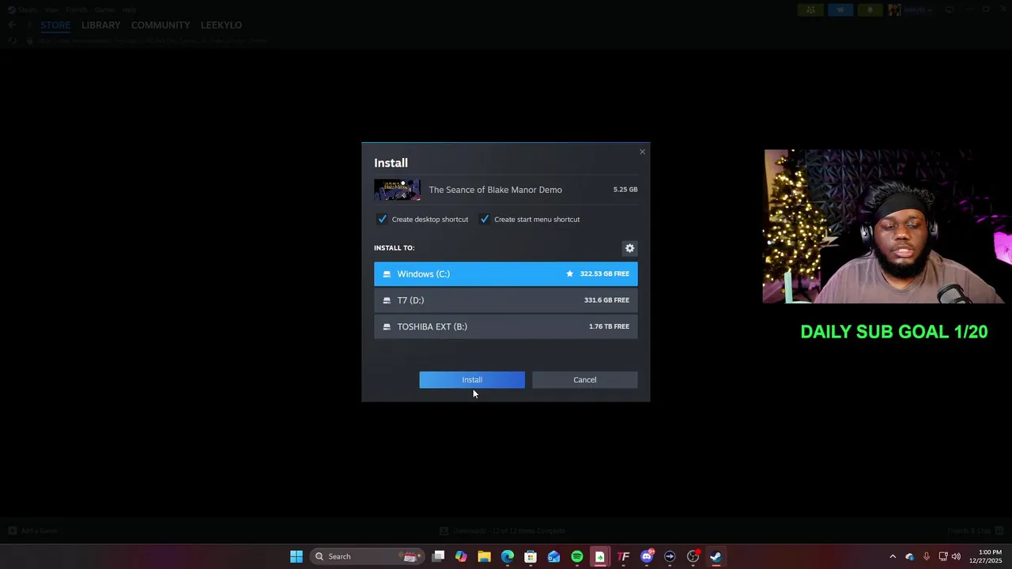Screen dimensions: 1012x569
Task: Click the 331.6 GB FREE label
Action: point(606,300)
